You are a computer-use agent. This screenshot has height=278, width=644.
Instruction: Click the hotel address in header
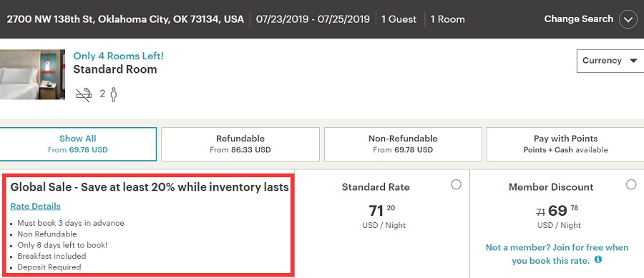pyautogui.click(x=125, y=19)
